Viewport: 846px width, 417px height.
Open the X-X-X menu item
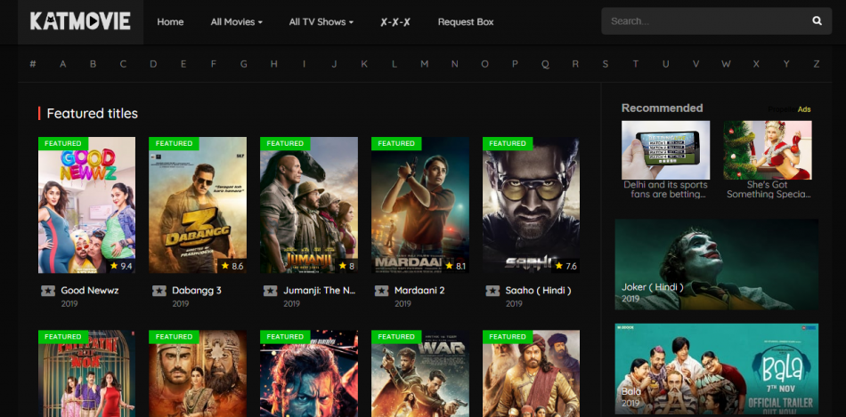[395, 22]
